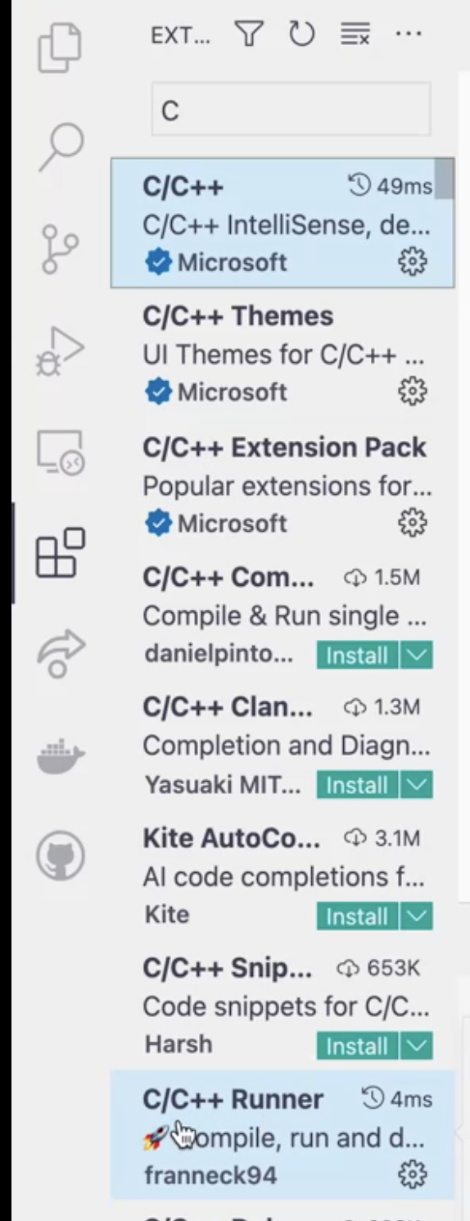Open gear menu for C/C++ Runner

(413, 1176)
